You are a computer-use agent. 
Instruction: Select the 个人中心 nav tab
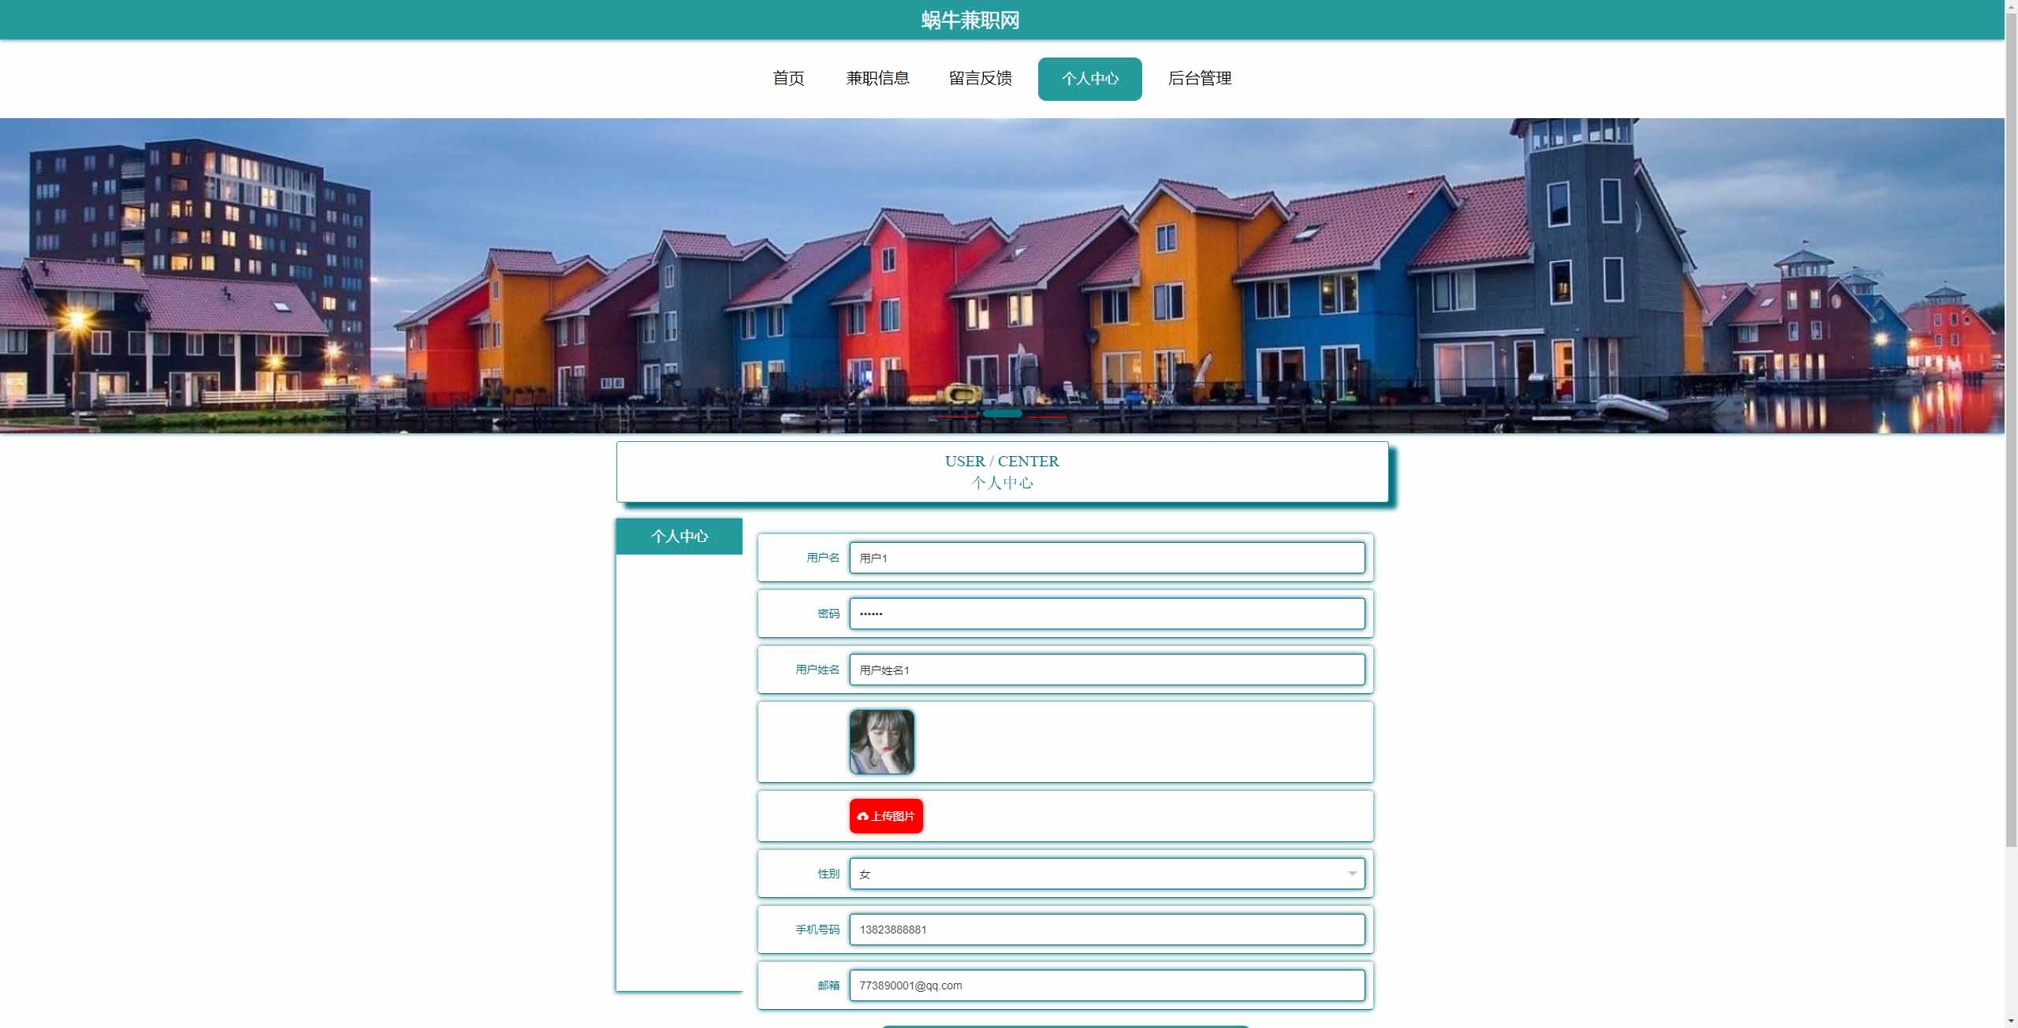pos(1089,79)
